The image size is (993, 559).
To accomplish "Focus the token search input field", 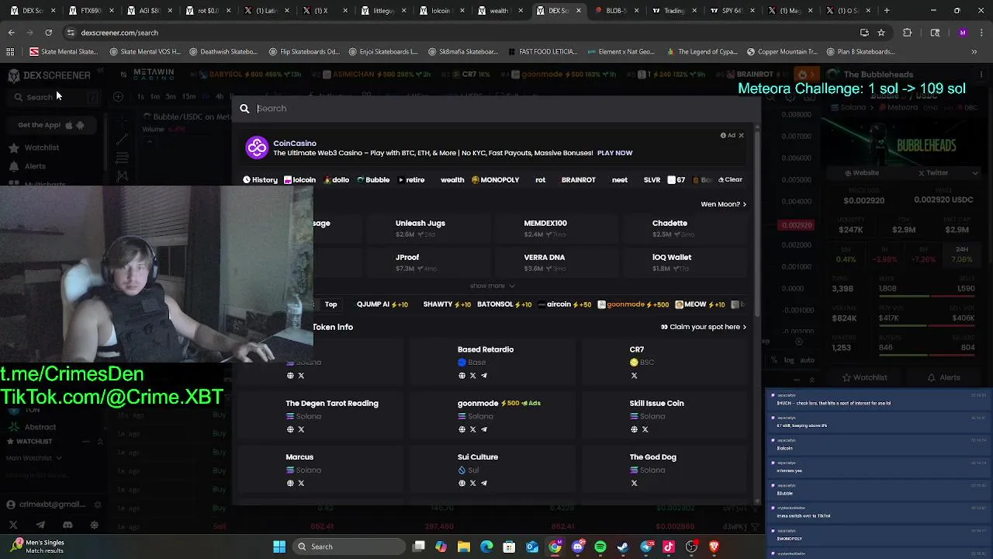I will coord(496,109).
